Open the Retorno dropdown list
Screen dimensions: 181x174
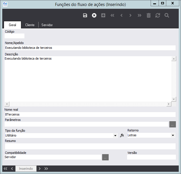tap(173, 136)
